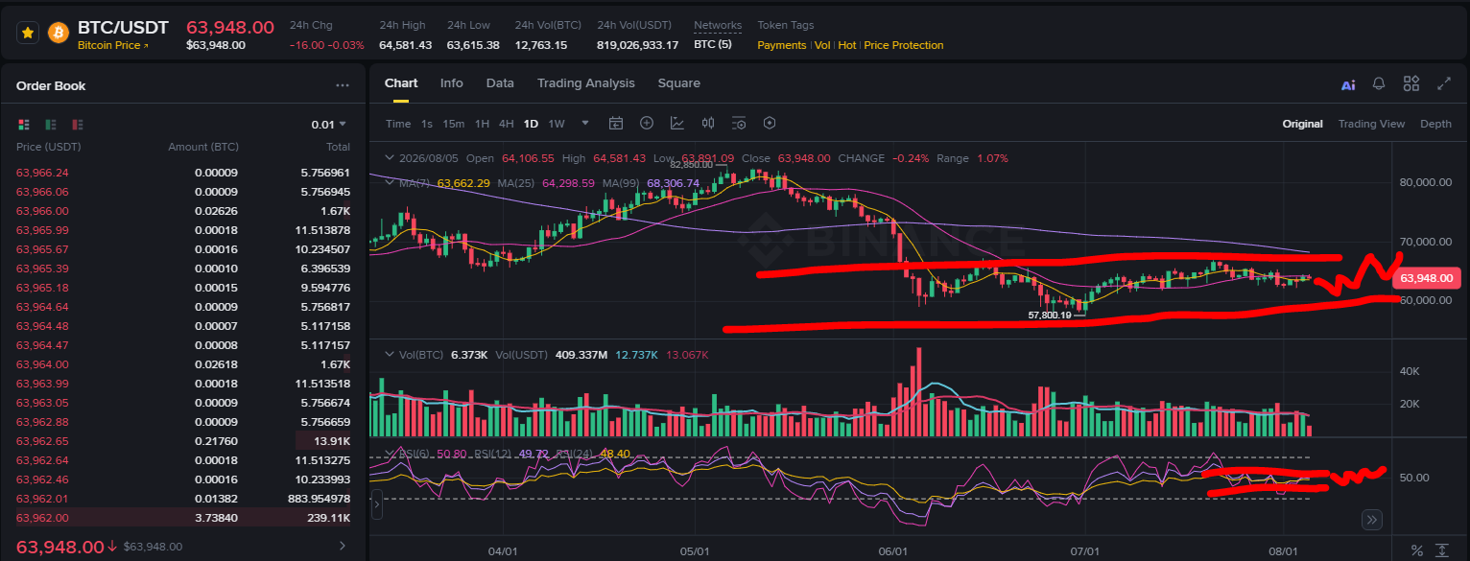Image resolution: width=1470 pixels, height=561 pixels.
Task: Toggle the favorite star for BTC/USDT
Action: click(x=28, y=33)
